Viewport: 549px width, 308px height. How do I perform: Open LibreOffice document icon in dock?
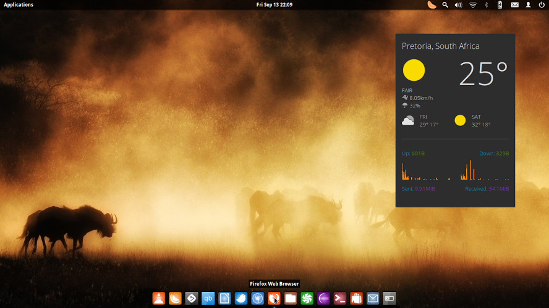[x=224, y=298]
